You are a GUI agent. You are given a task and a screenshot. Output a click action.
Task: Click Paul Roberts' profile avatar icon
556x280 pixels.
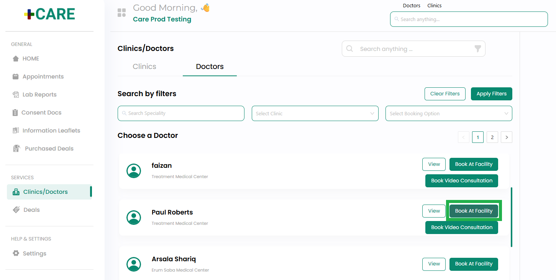[x=134, y=218]
